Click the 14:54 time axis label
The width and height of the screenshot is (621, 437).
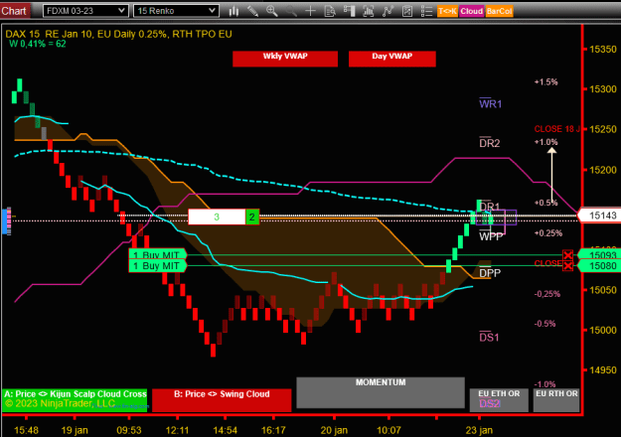pos(225,430)
